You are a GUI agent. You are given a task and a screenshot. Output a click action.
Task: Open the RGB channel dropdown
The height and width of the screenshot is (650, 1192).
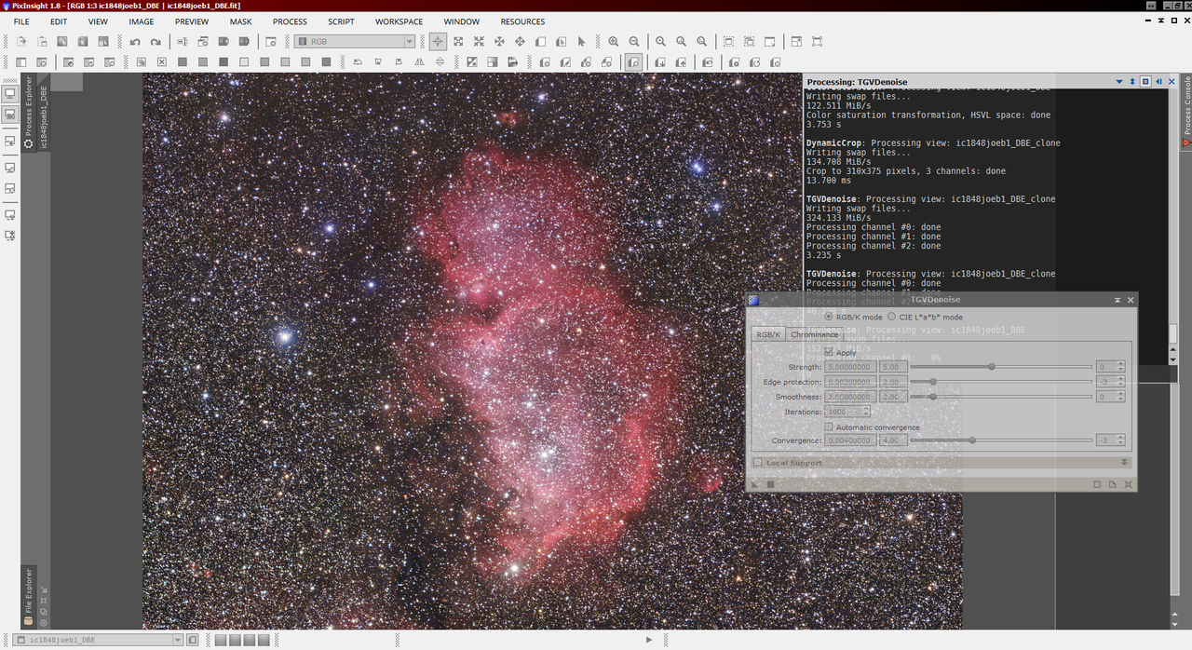(354, 41)
